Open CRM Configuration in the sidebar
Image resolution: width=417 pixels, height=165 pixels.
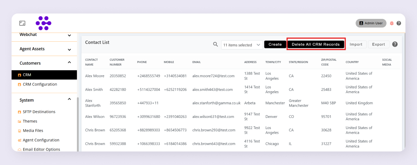click(x=40, y=84)
